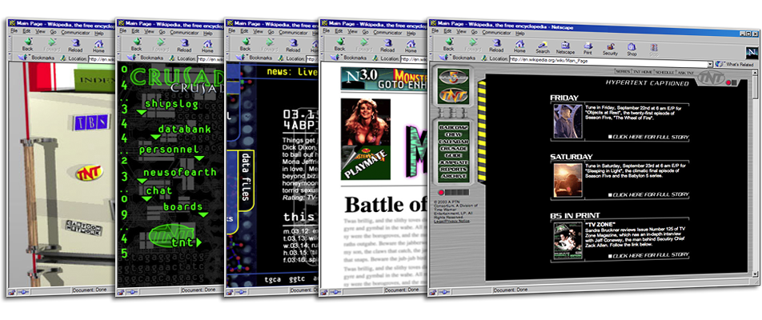Click TBS magnet in the leftmost window
This screenshot has height=320, width=762.
[90, 123]
